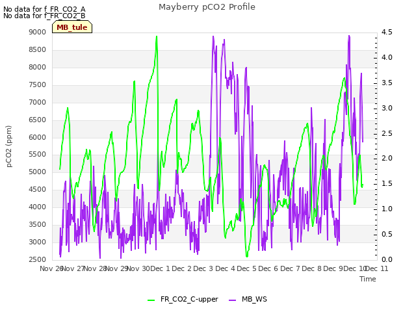
Task: Click the Dec 4 date tick label
Action: click(x=225, y=268)
